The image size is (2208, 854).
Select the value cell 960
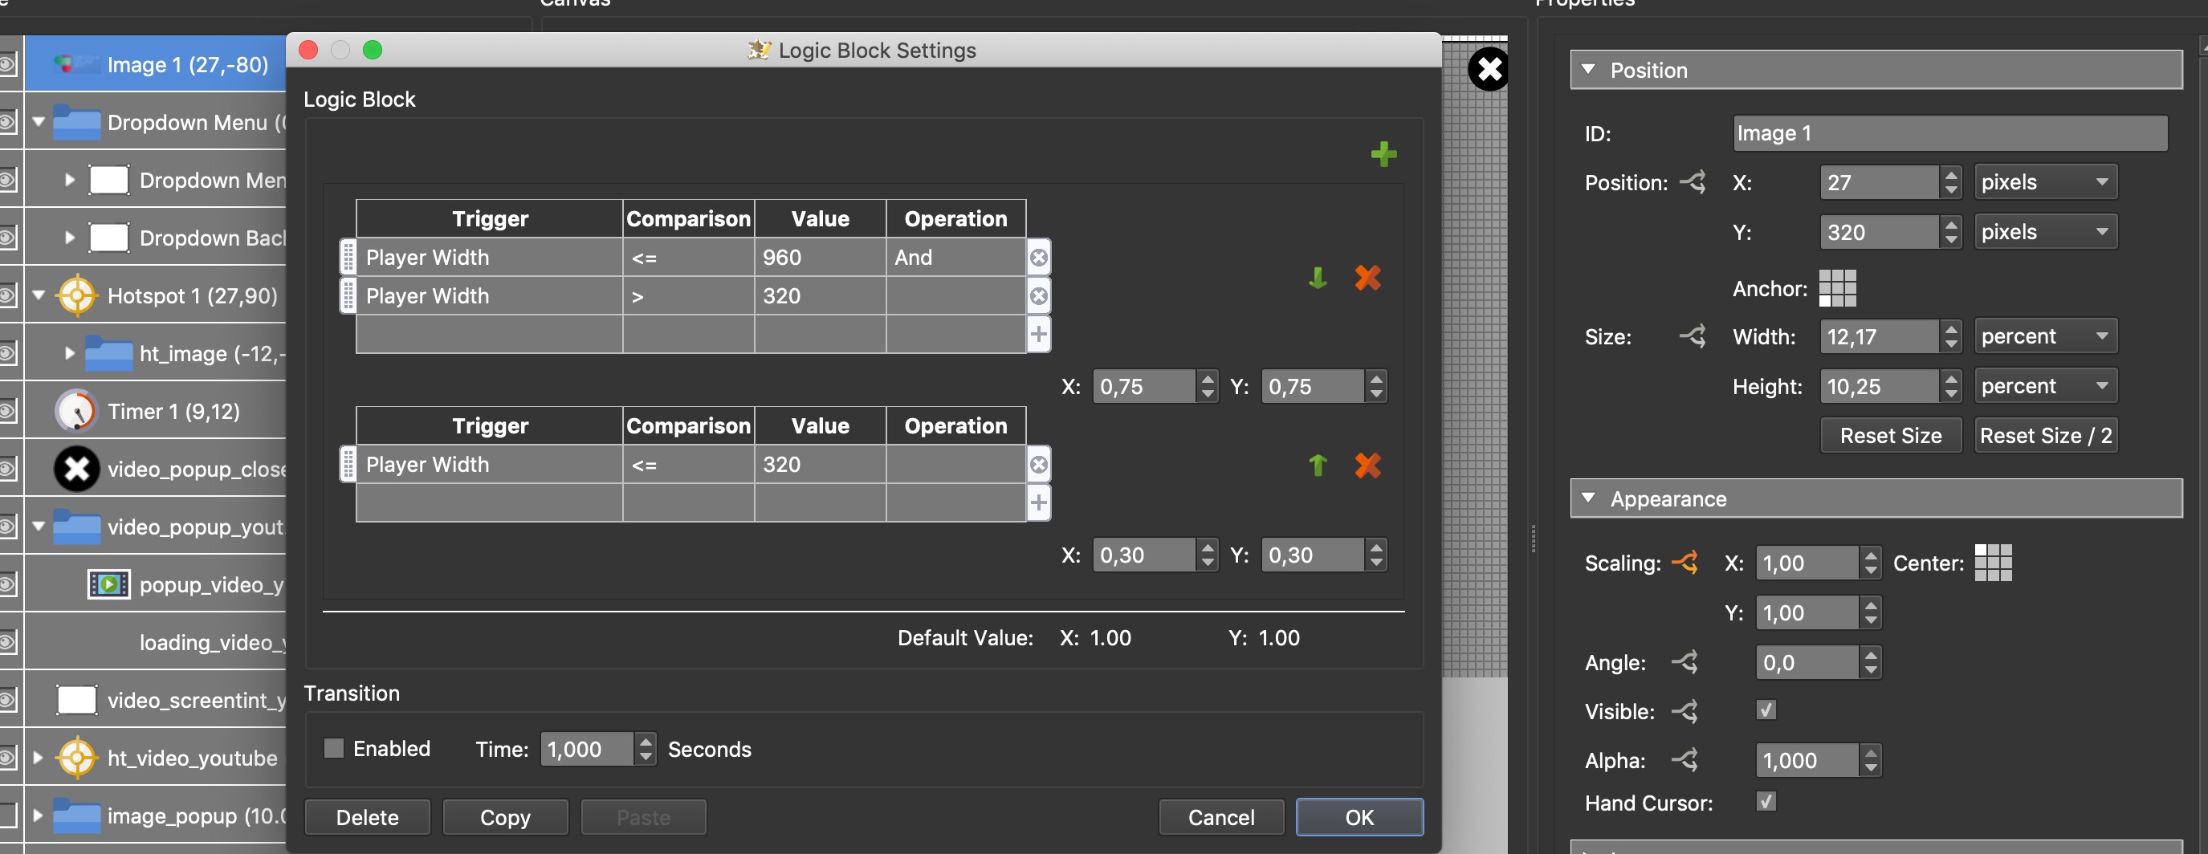click(x=820, y=257)
